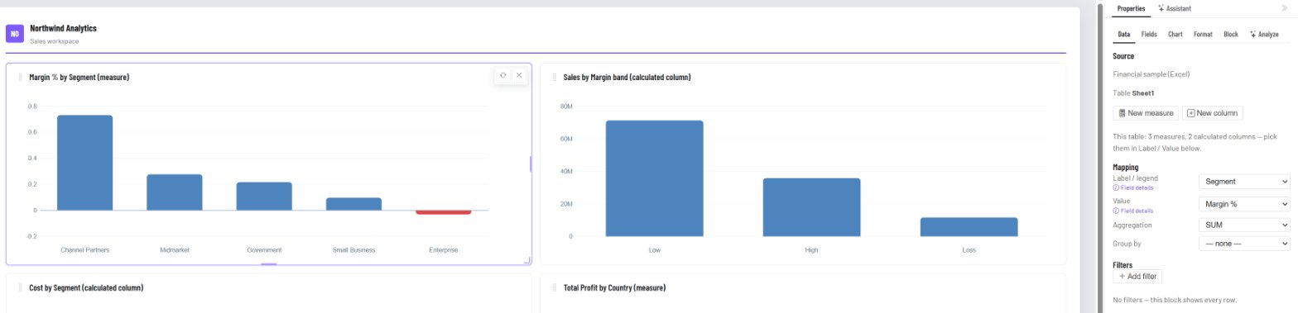
Task: Click the Financial sample (Excel) source text
Action: click(1151, 74)
